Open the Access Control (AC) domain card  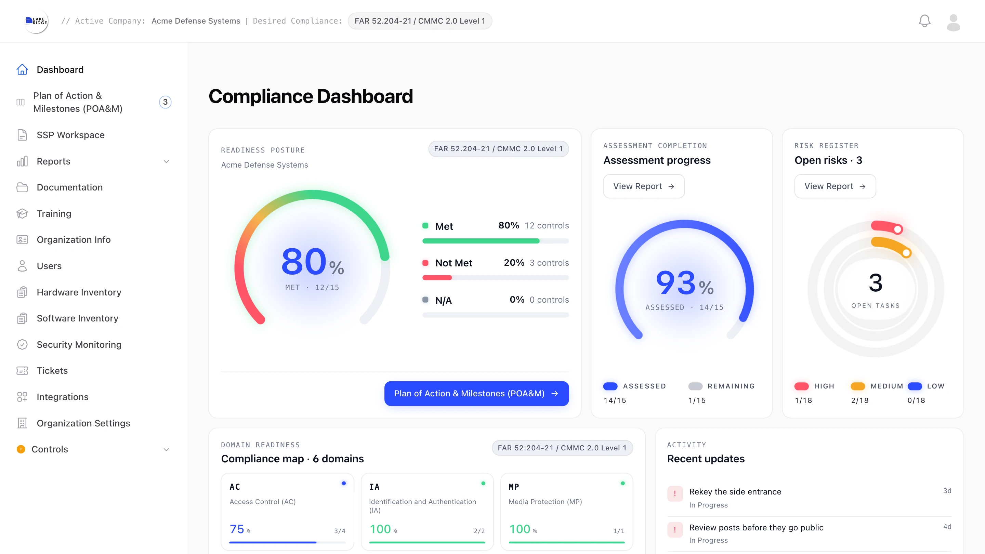[x=288, y=512]
